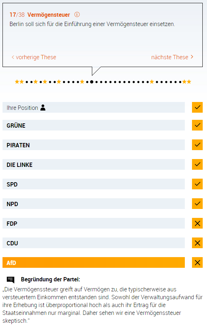The height and width of the screenshot is (327, 207).
Task: Click the checkmark icon for GRÜNE
Action: pos(197,125)
